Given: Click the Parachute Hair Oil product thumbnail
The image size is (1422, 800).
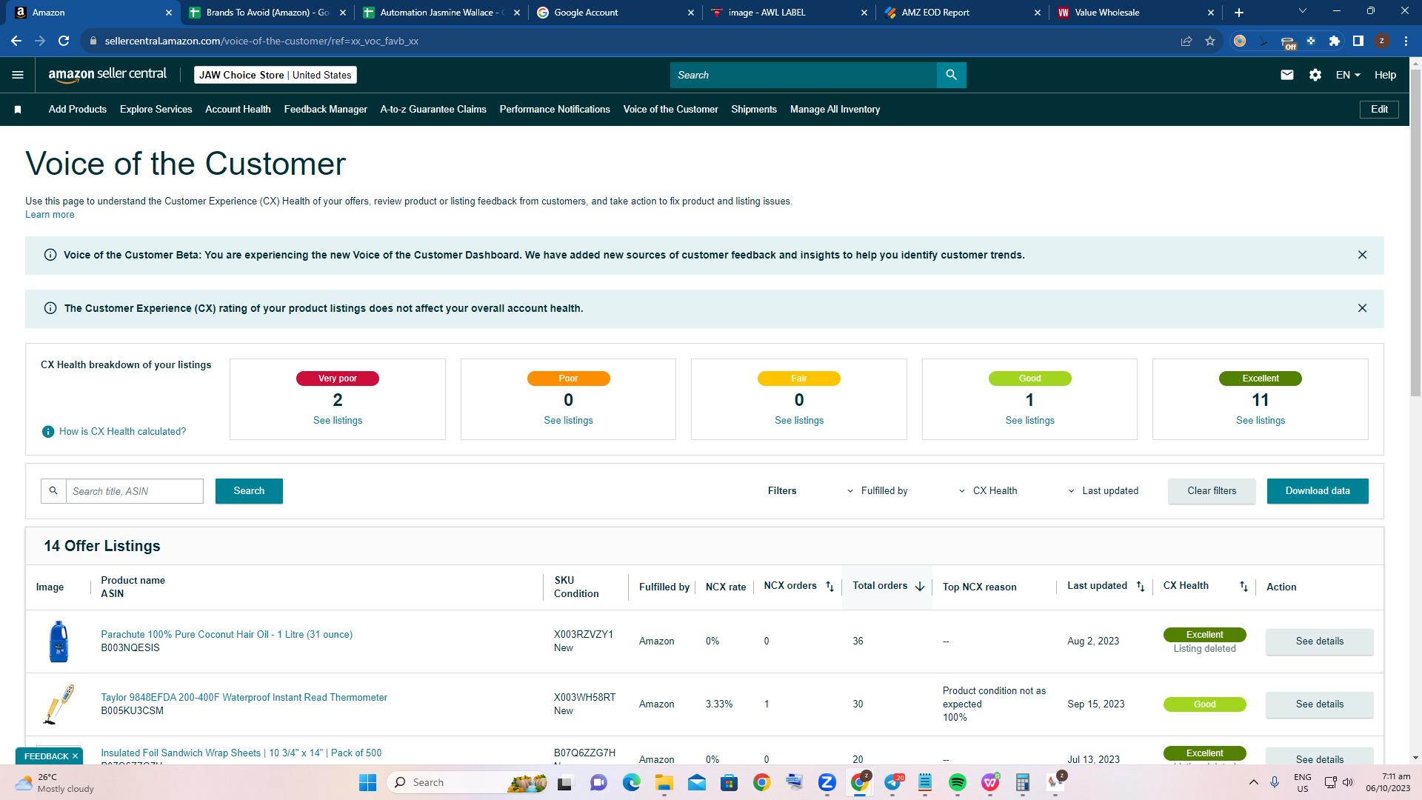Looking at the screenshot, I should [x=59, y=641].
